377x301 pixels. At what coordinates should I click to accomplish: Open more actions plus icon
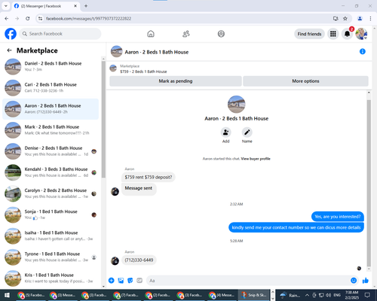[x=112, y=281]
